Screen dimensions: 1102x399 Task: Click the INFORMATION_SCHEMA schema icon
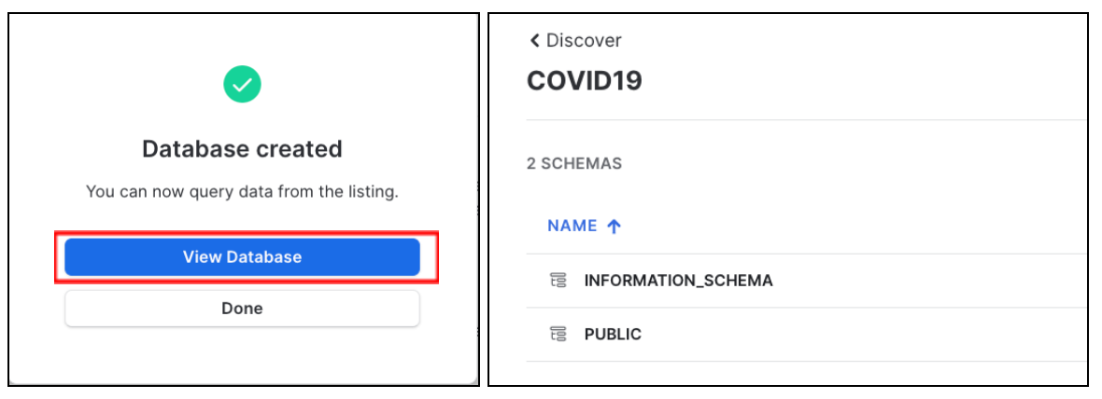[559, 280]
